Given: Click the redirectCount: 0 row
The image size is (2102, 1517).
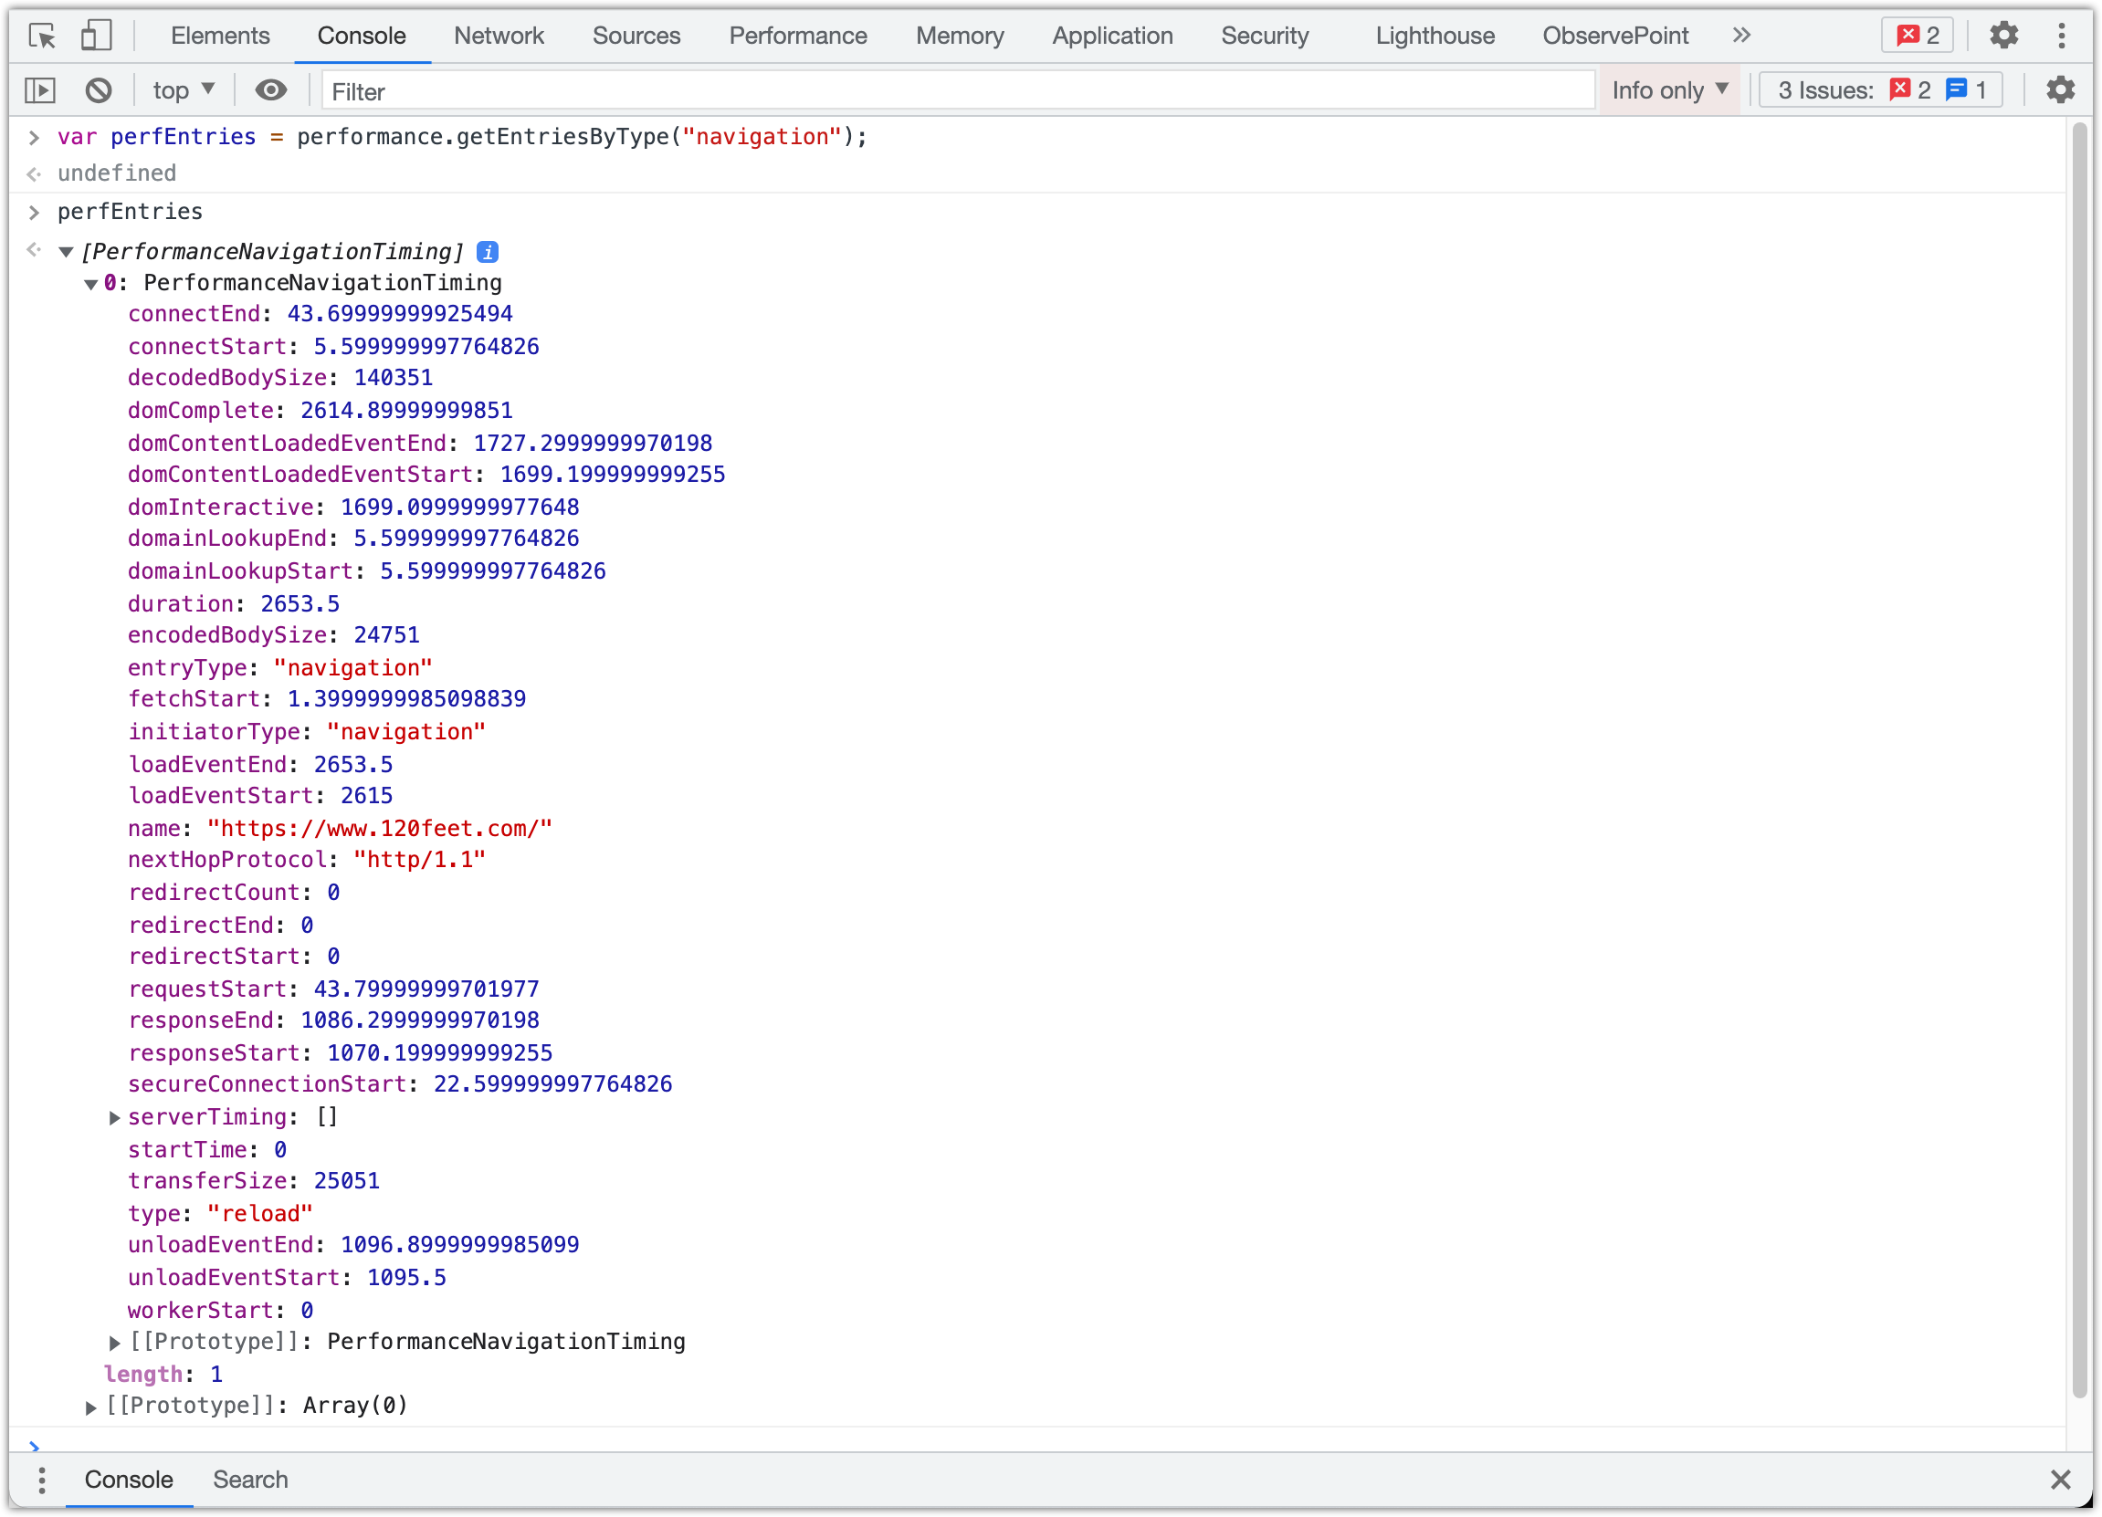Looking at the screenshot, I should 234,894.
